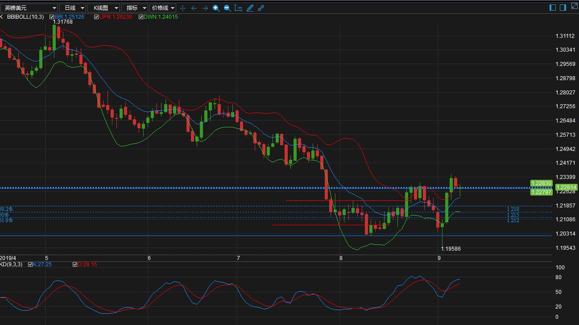Click the 38.2% retracement label

pos(6,209)
